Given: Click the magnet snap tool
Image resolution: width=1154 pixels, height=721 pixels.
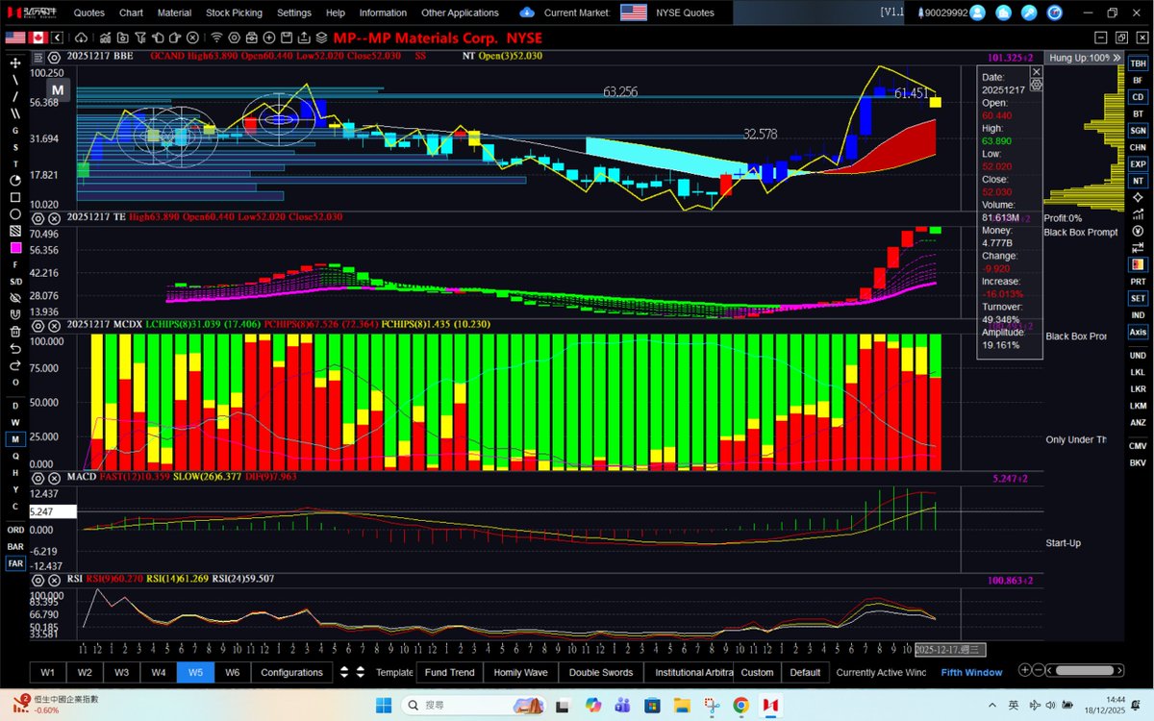Looking at the screenshot, I should coord(15,314).
